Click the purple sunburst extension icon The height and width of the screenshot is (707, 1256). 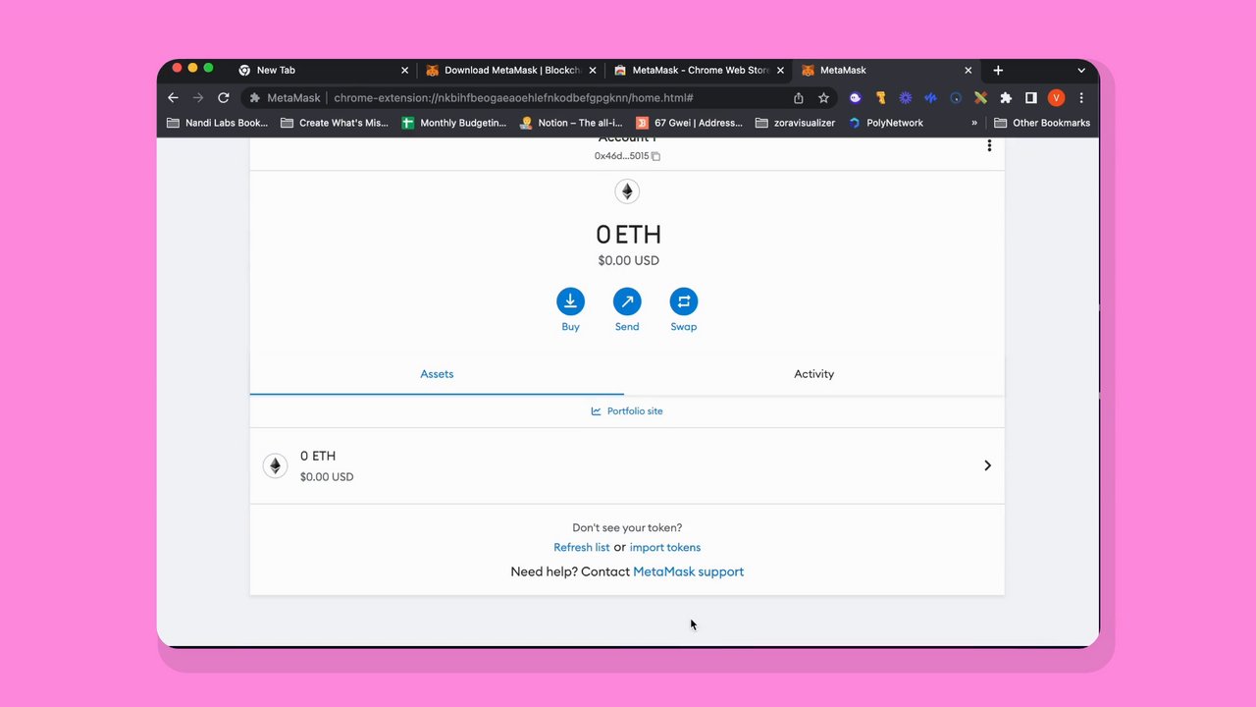[905, 97]
